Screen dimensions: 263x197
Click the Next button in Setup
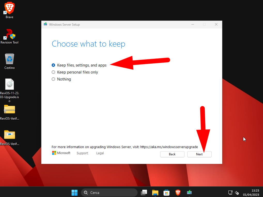199,154
